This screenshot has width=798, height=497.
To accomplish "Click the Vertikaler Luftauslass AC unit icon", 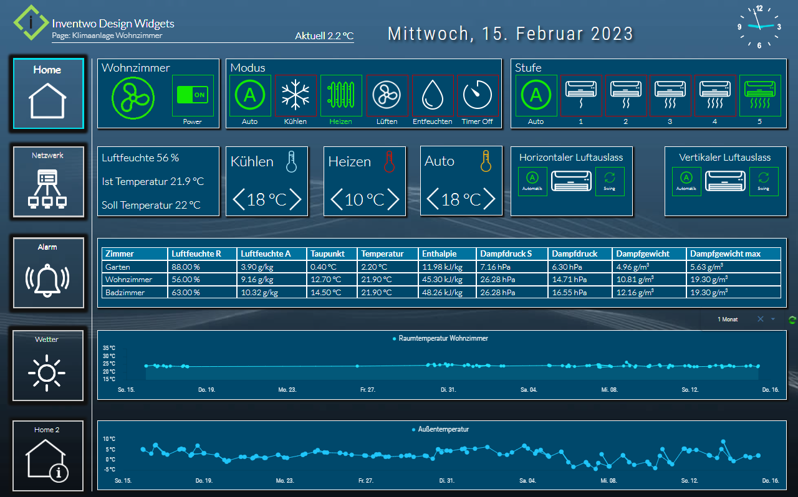I will (x=725, y=181).
